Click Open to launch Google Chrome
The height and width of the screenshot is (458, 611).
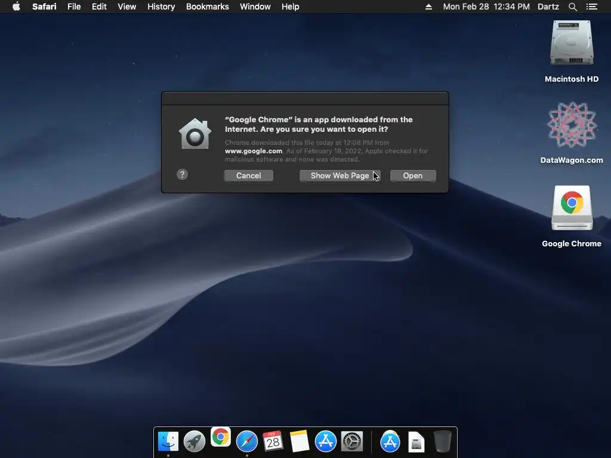click(413, 176)
